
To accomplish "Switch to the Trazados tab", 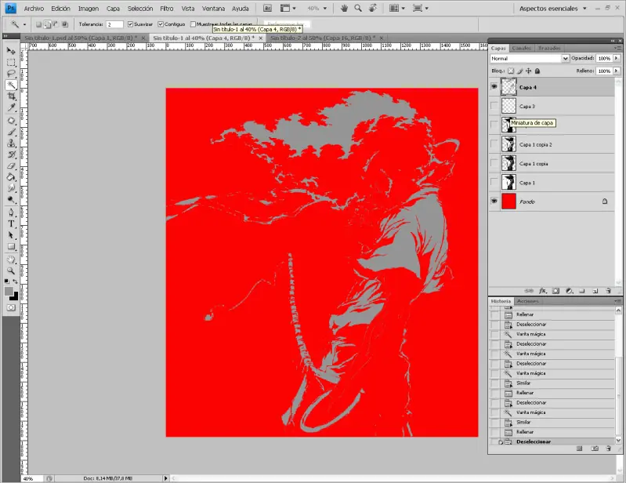I will click(549, 48).
